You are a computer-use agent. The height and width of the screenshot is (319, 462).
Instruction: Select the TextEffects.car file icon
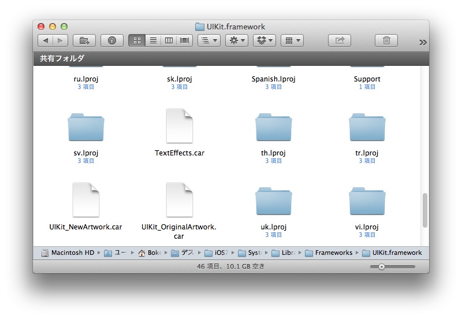point(180,126)
